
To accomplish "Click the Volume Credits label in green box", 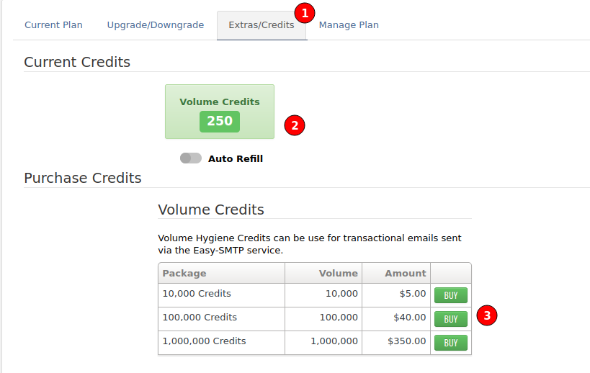I will coord(220,102).
